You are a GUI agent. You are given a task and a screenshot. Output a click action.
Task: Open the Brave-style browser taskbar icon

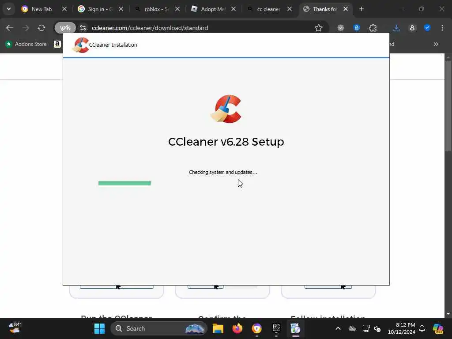256,328
